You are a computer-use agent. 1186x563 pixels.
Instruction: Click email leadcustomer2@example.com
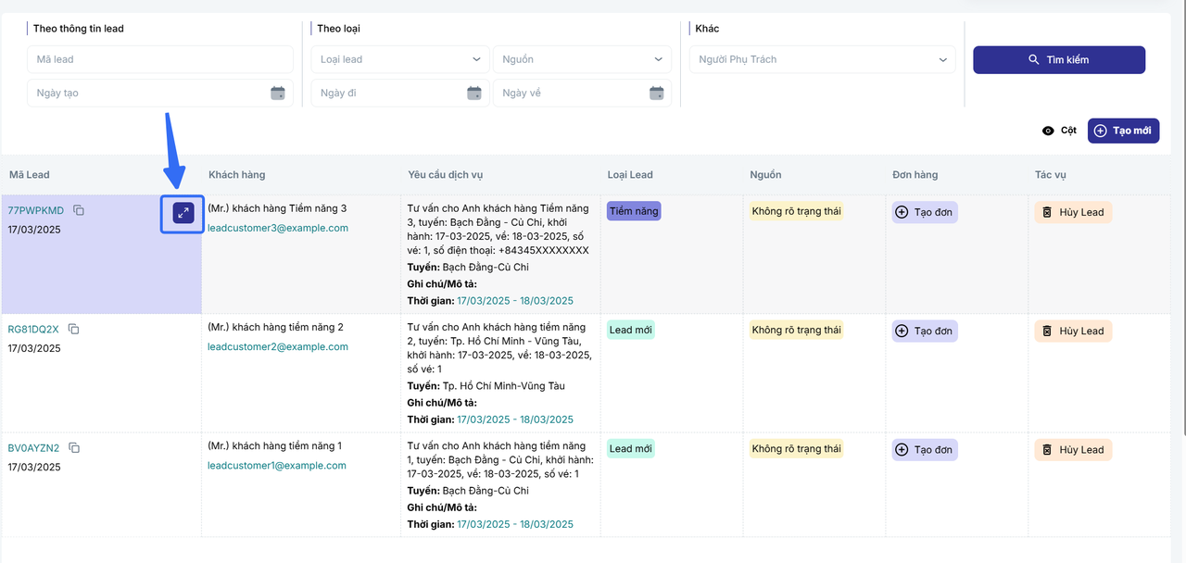(278, 346)
